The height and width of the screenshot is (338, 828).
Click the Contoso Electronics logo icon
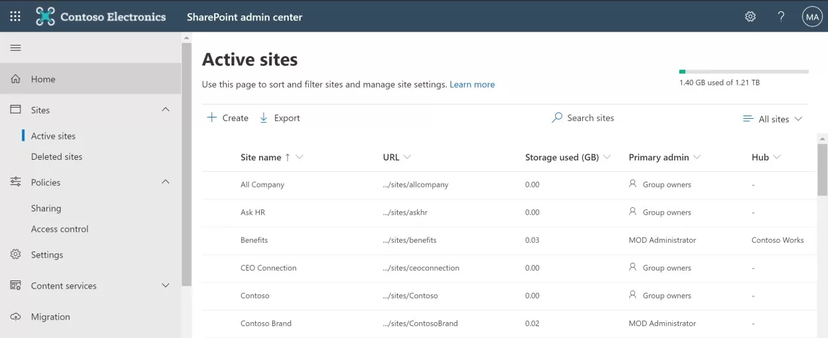(x=46, y=17)
